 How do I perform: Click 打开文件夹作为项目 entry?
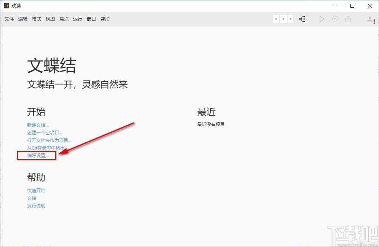click(x=49, y=140)
